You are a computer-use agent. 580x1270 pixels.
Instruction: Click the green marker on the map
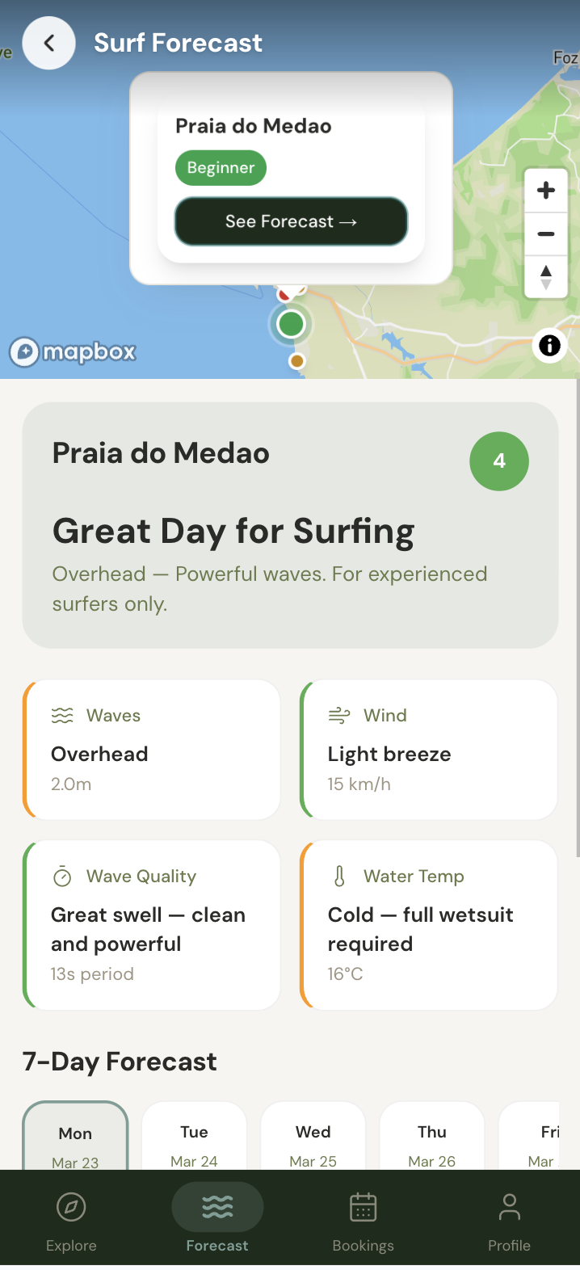290,323
